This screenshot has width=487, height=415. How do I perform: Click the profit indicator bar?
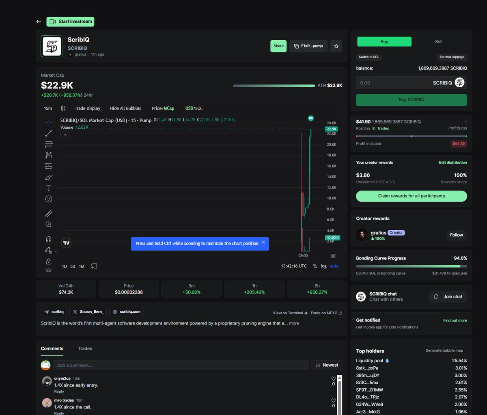click(412, 136)
